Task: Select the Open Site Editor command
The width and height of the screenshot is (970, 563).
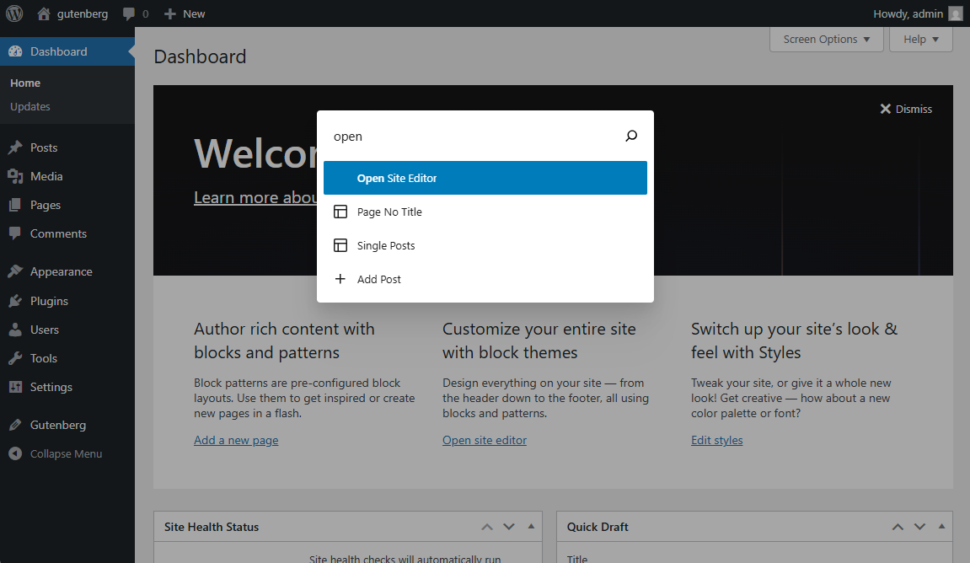Action: coord(485,178)
